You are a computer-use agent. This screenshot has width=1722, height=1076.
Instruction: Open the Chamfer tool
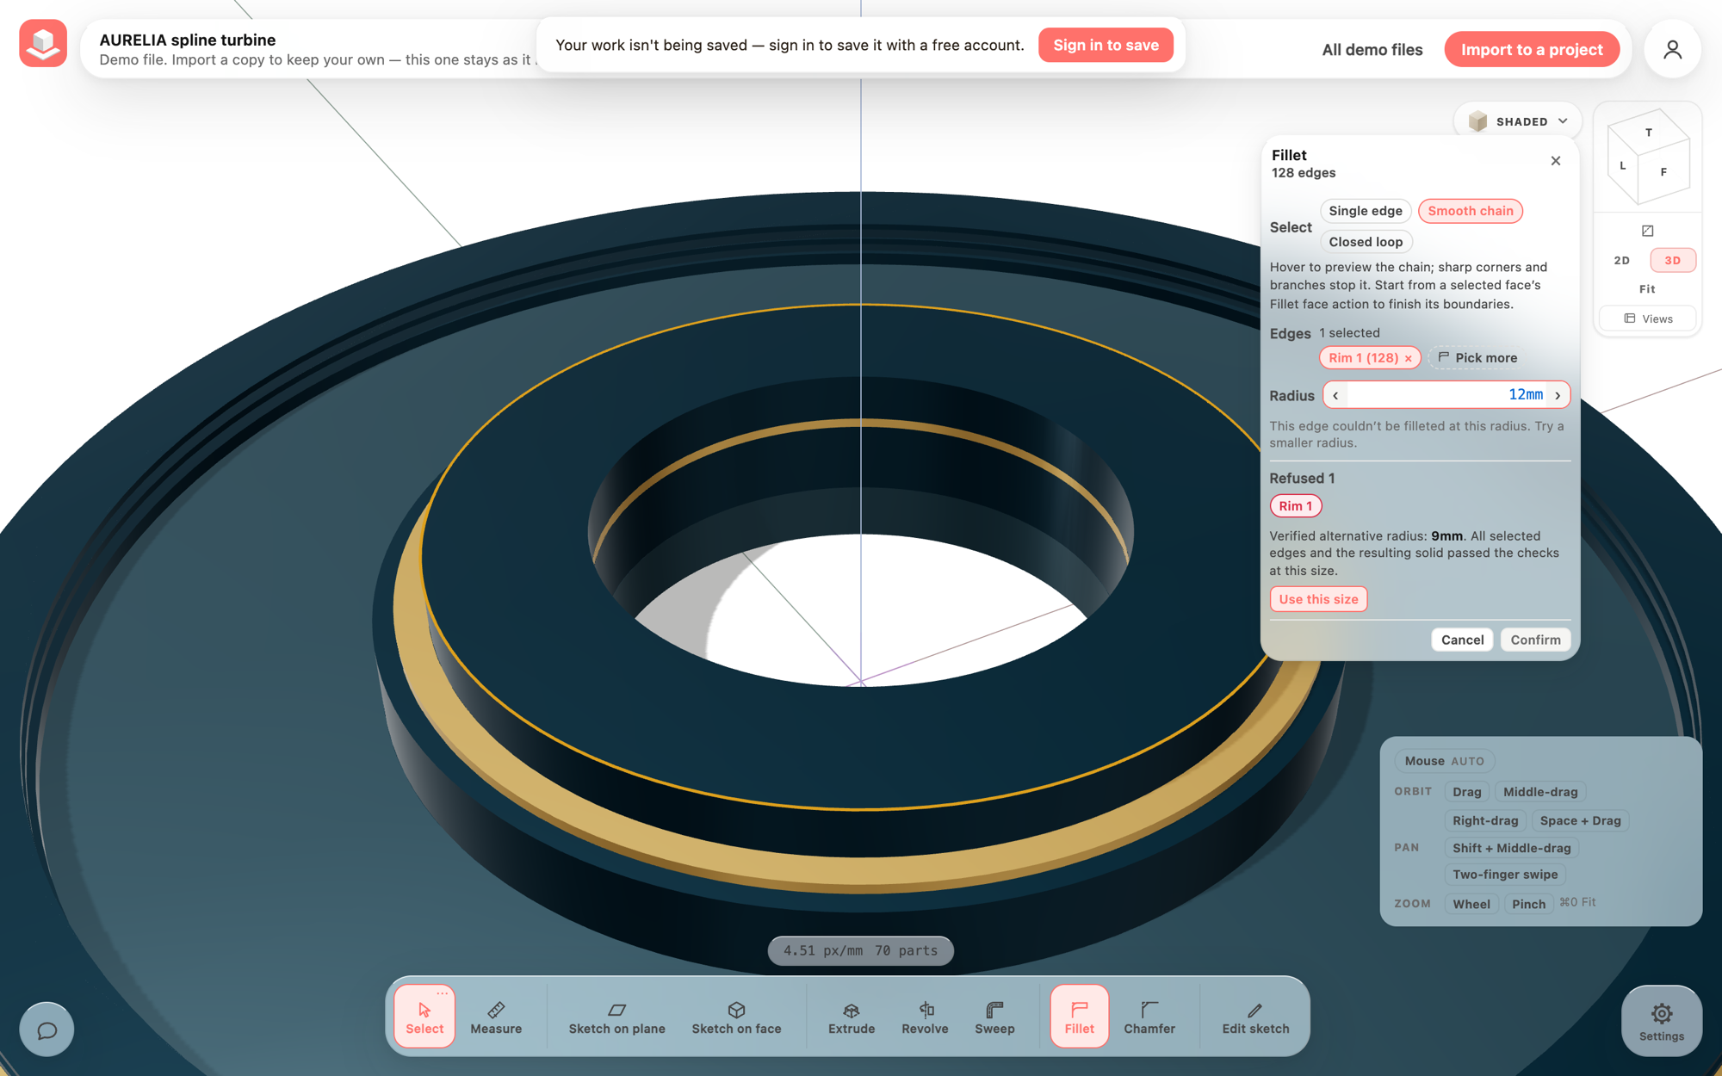pos(1149,1017)
